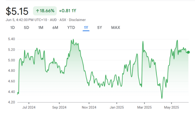Open the Disclaimer link
The image size is (195, 116).
point(77,20)
